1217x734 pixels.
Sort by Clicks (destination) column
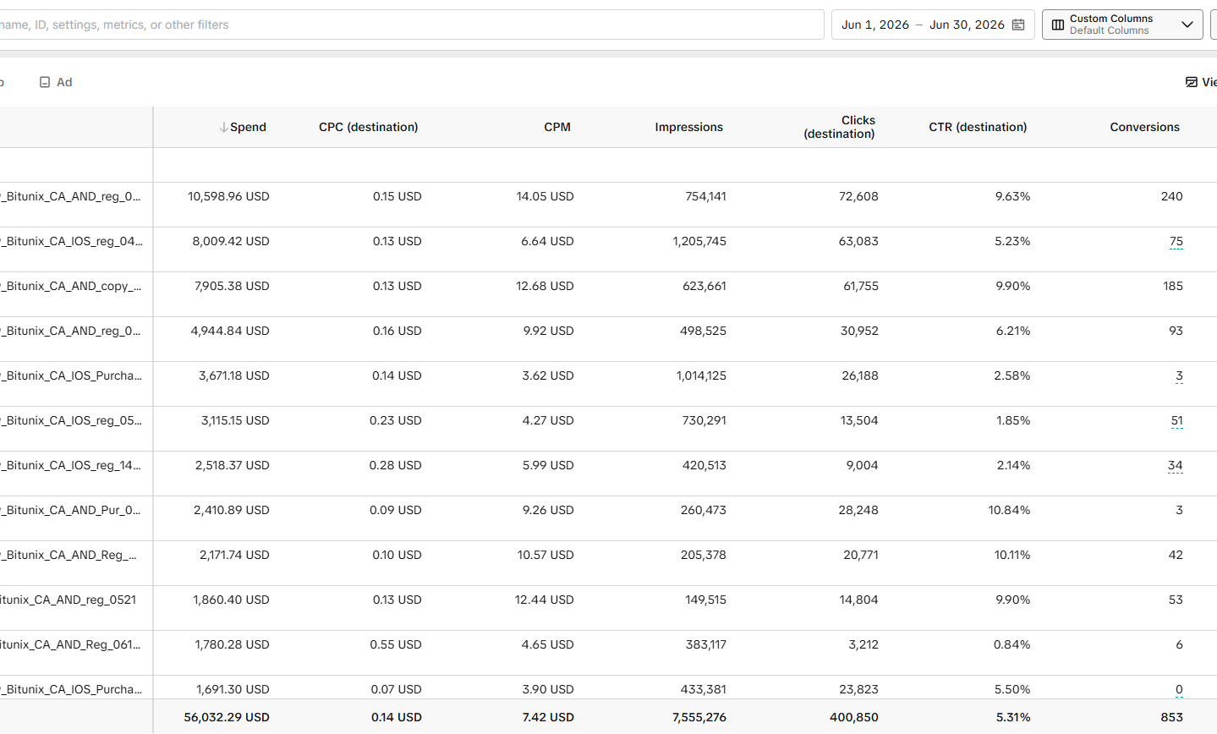[839, 127]
